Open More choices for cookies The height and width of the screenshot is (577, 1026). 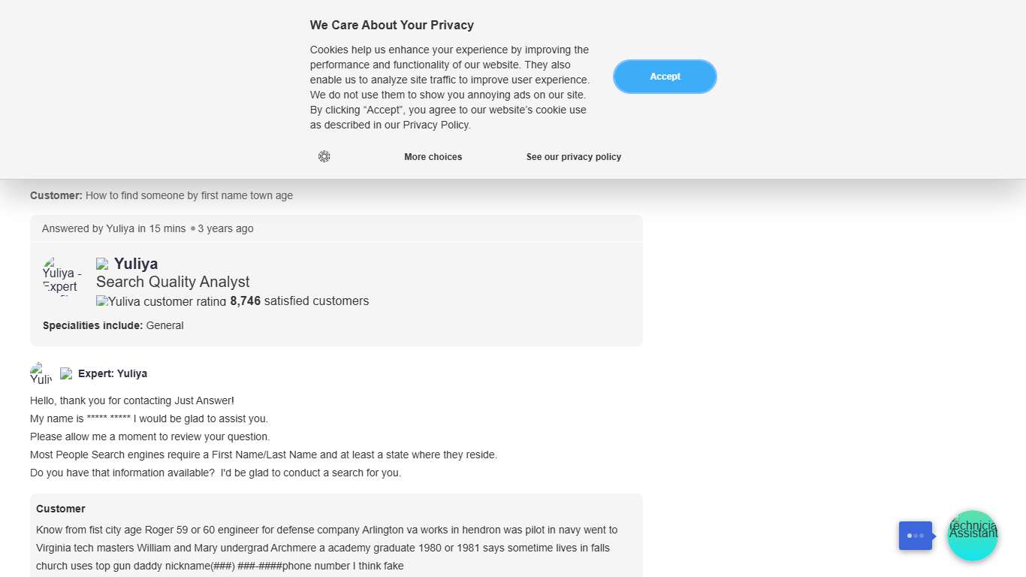point(433,157)
